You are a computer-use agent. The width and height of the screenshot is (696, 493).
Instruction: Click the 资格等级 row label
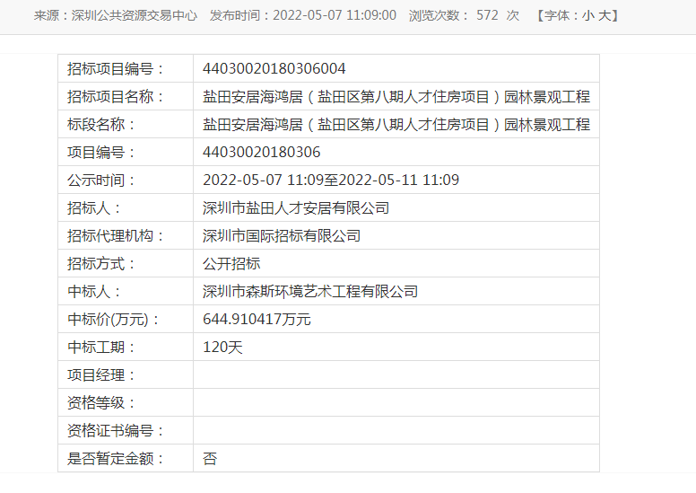click(x=102, y=403)
